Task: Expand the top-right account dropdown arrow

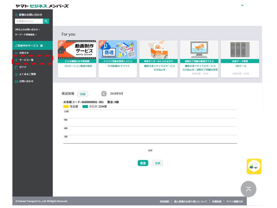Action: click(x=242, y=5)
